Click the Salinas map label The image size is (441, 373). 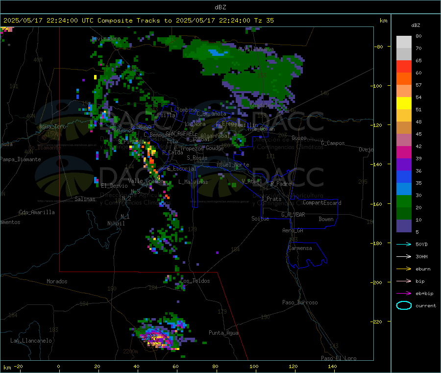(85, 199)
